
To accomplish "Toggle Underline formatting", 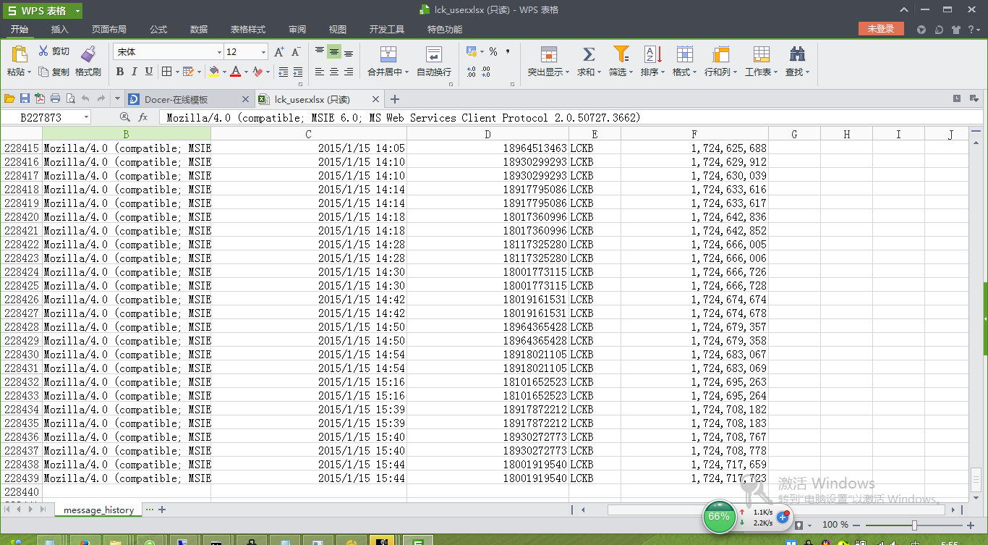I will pos(149,71).
